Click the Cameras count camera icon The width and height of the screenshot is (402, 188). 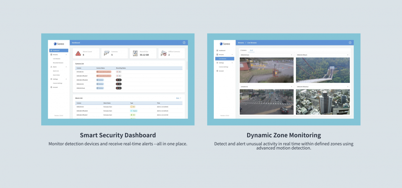[x=106, y=53]
